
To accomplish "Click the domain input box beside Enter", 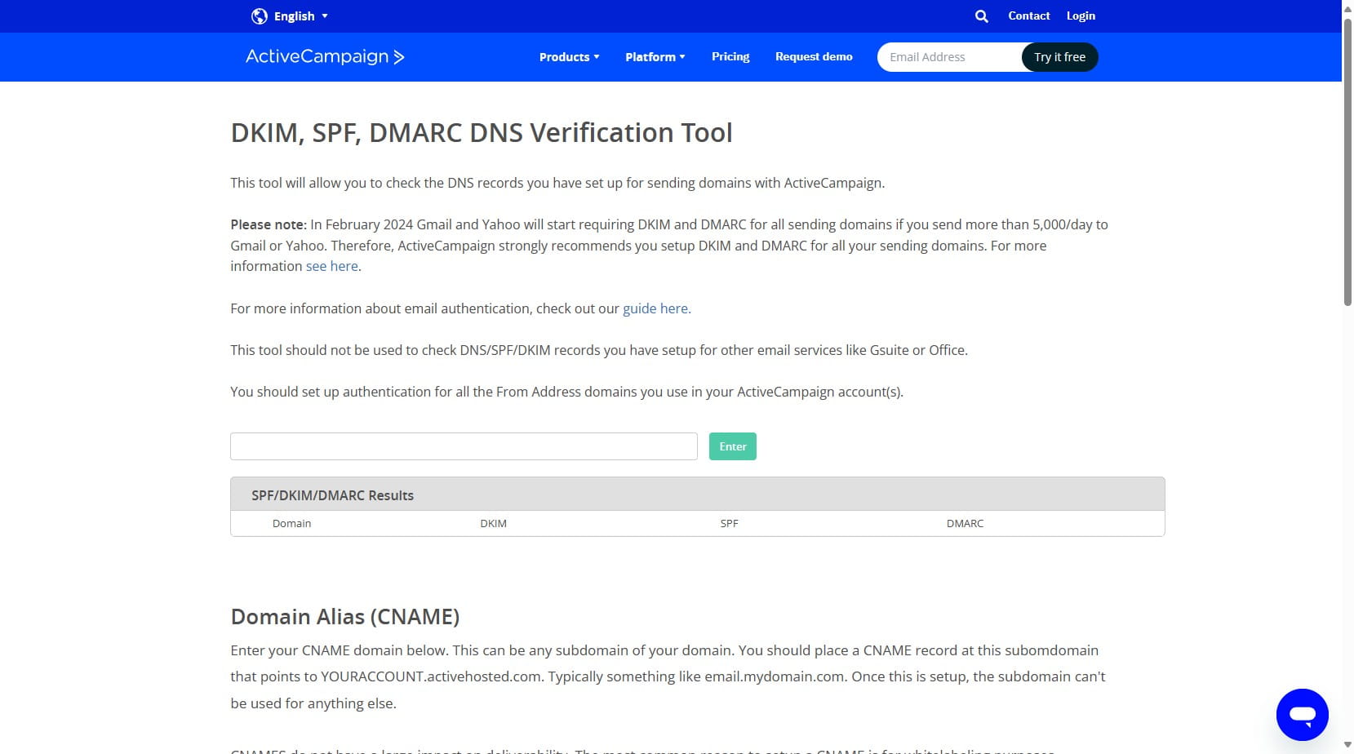I will [464, 446].
